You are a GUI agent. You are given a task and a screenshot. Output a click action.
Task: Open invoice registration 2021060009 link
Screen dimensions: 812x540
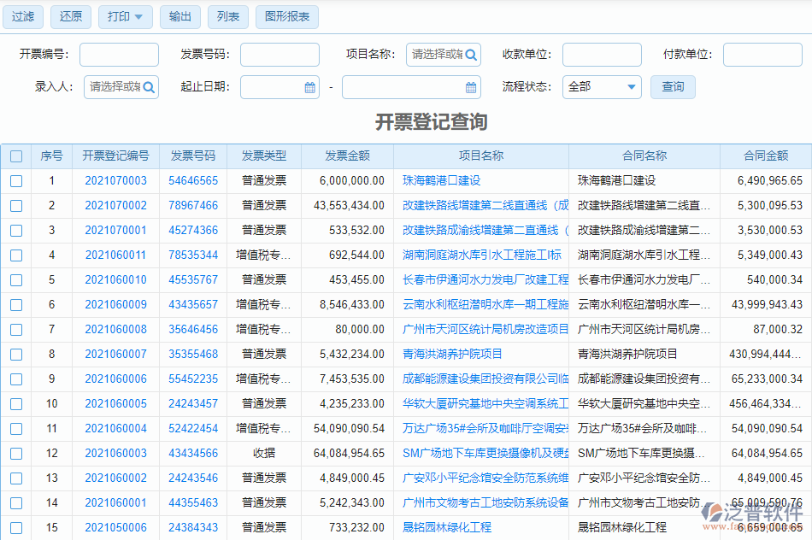(119, 304)
